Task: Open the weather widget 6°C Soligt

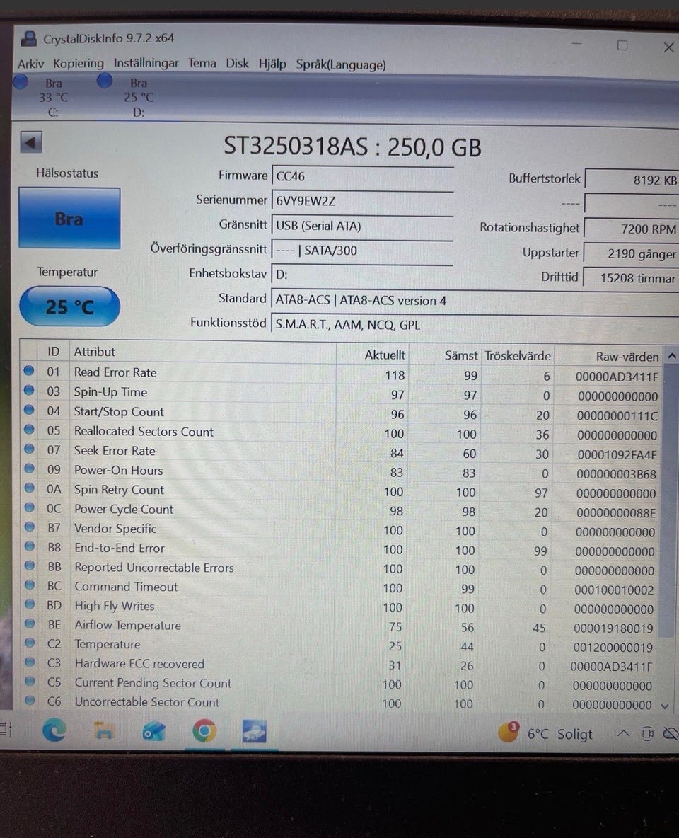Action: 545,734
